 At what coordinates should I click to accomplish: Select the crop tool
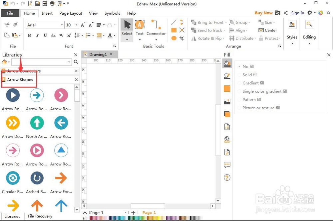(x=182, y=38)
